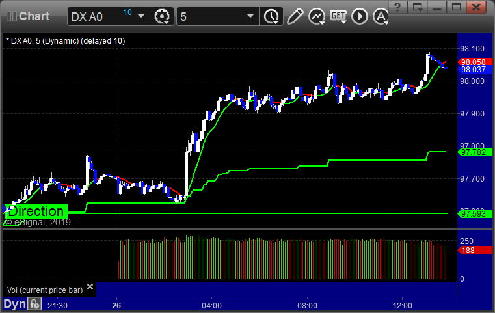This screenshot has width=495, height=313.
Task: Click the red 98.058 price marker
Action: (475, 62)
